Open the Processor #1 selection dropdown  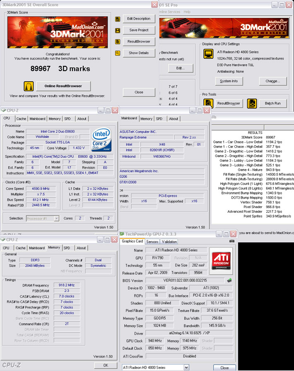(56, 218)
